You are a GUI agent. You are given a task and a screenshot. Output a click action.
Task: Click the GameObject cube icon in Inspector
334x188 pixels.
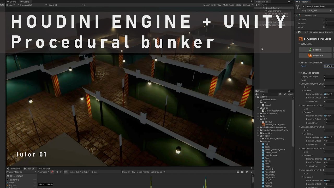(x=298, y=7)
